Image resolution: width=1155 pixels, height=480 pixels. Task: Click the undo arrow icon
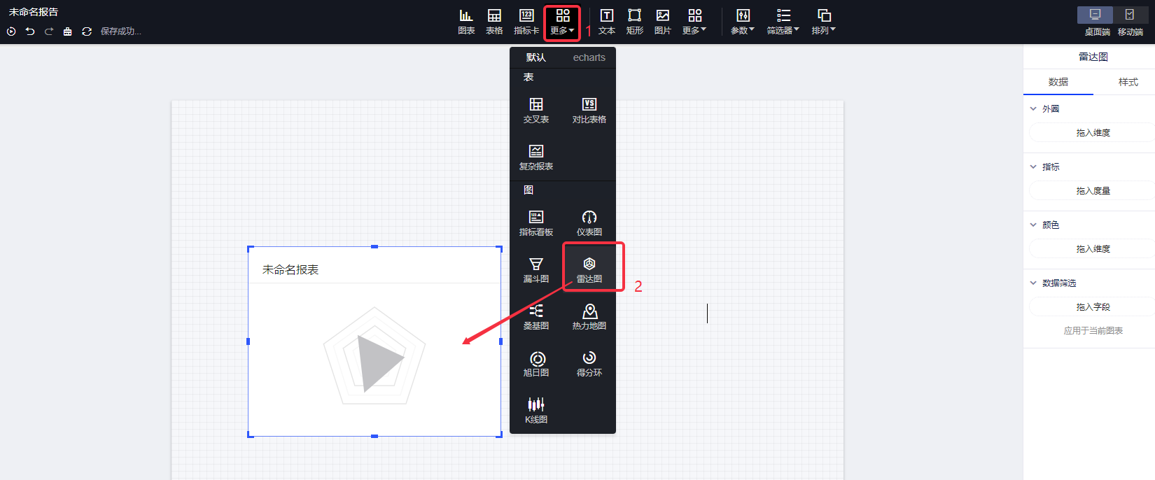[x=30, y=31]
